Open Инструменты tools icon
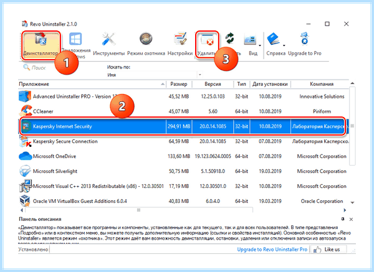This screenshot has width=374, height=272. coord(108,39)
